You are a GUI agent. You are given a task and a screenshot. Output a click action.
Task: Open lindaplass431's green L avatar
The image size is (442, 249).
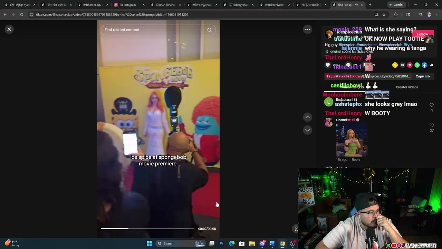point(329,102)
